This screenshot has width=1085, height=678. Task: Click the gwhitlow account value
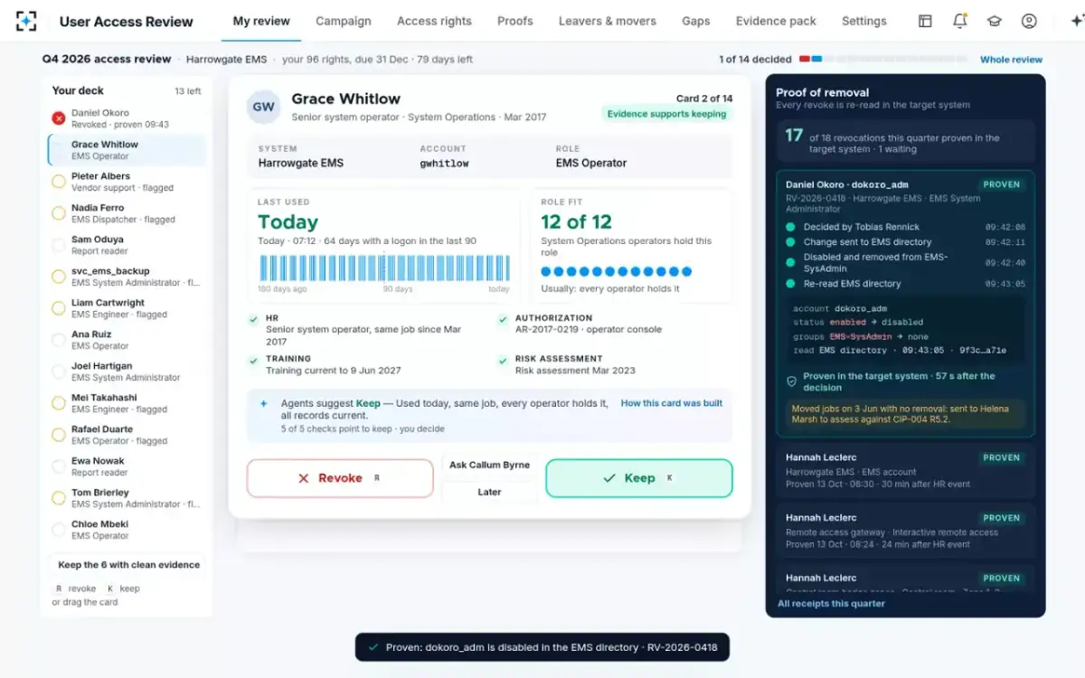click(444, 164)
